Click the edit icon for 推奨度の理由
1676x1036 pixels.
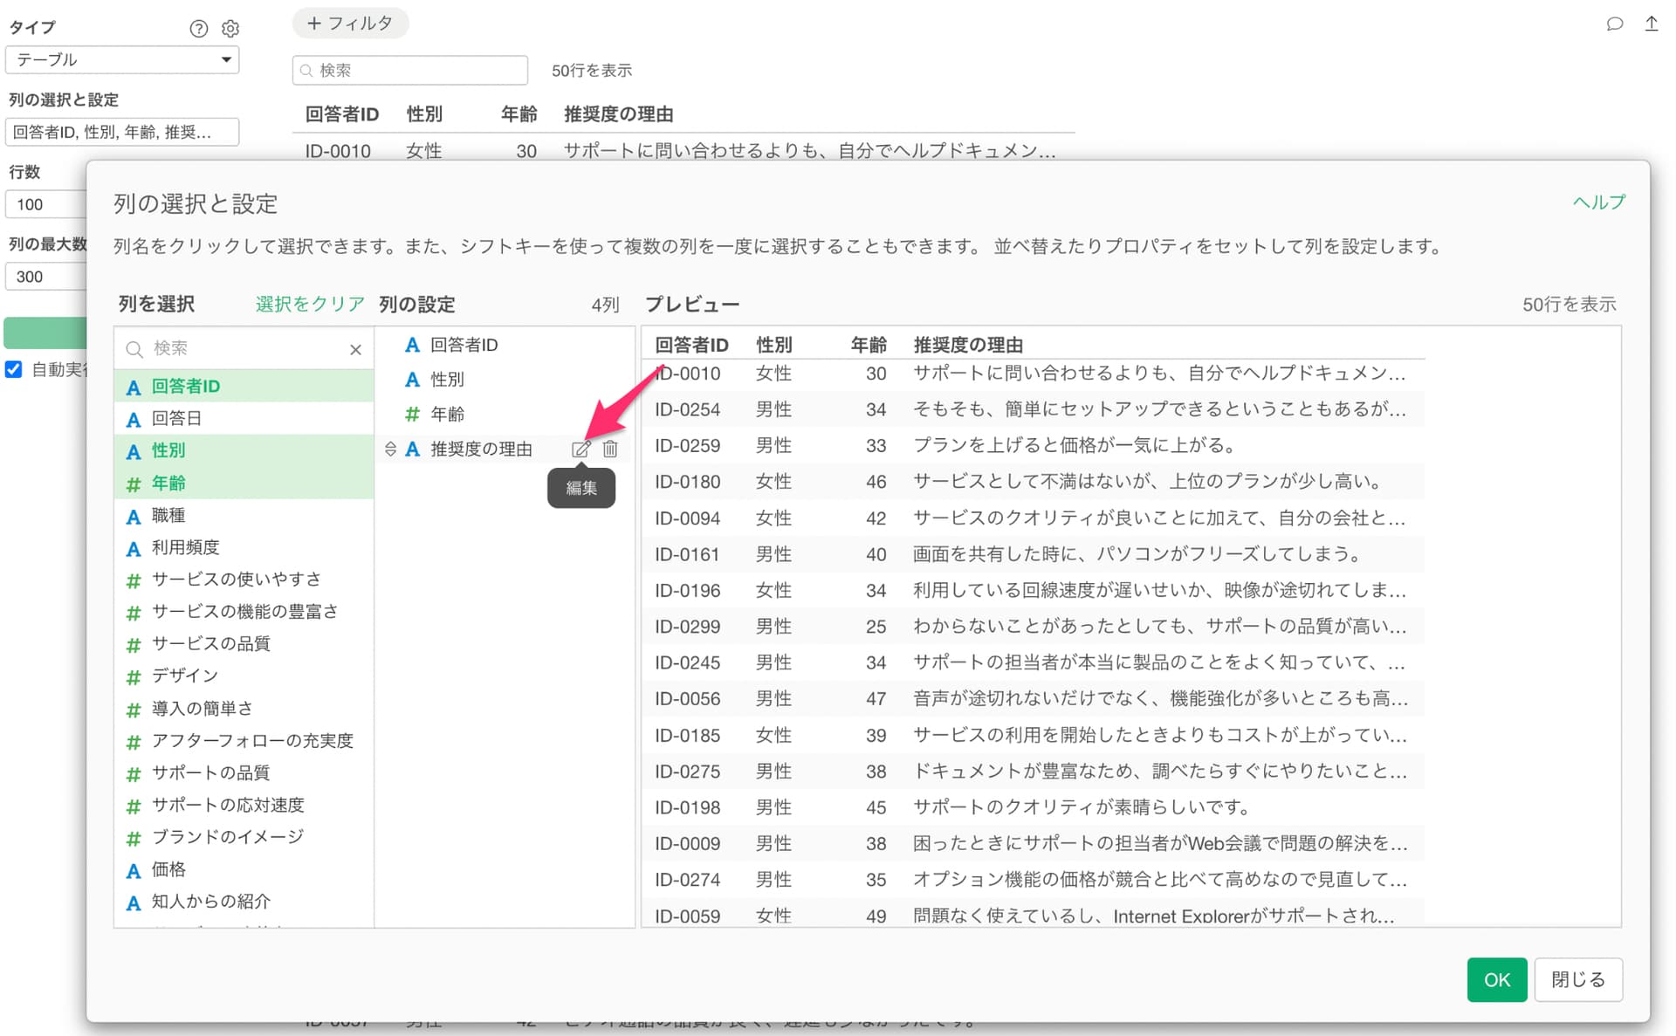tap(580, 449)
